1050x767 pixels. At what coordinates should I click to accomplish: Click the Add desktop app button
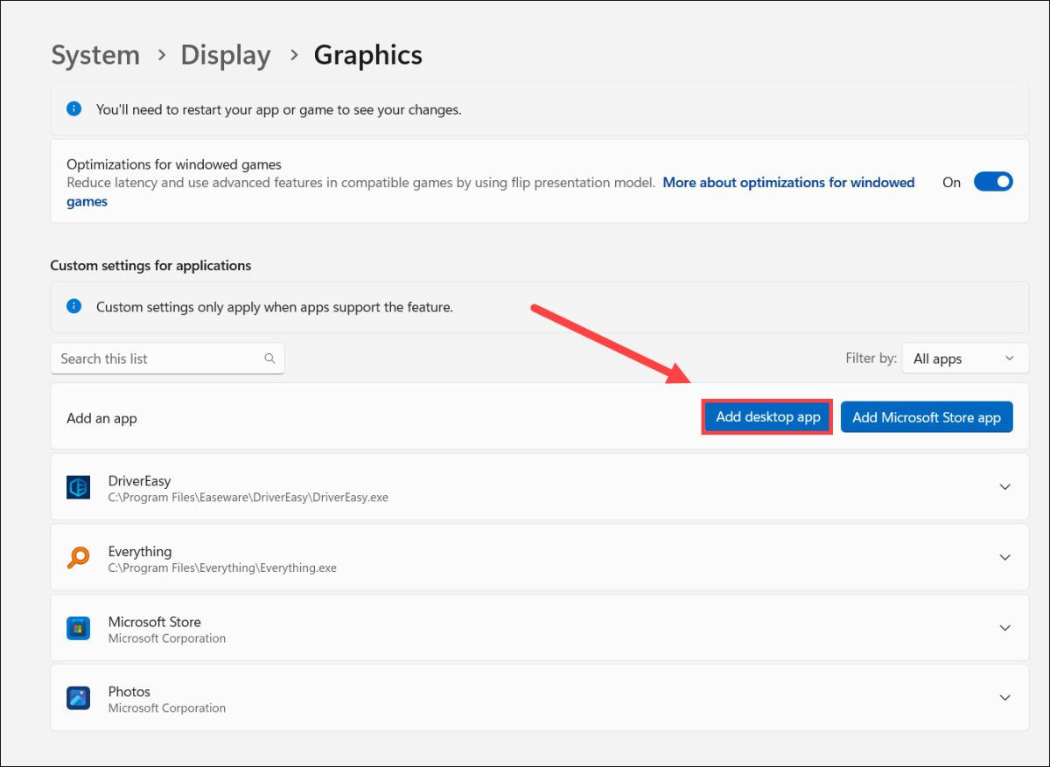[767, 417]
